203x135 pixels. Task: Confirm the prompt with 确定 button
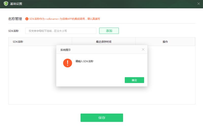(134, 80)
